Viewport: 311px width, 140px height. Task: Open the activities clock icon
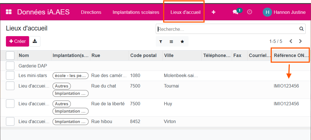249,12
